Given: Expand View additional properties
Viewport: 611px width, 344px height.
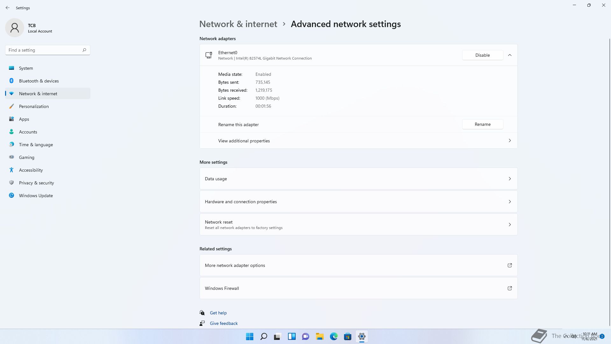Looking at the screenshot, I should 509,141.
